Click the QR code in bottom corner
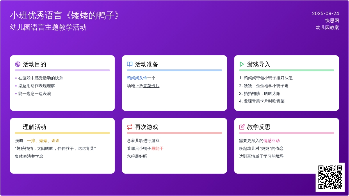The width and height of the screenshot is (349, 196). click(330, 177)
